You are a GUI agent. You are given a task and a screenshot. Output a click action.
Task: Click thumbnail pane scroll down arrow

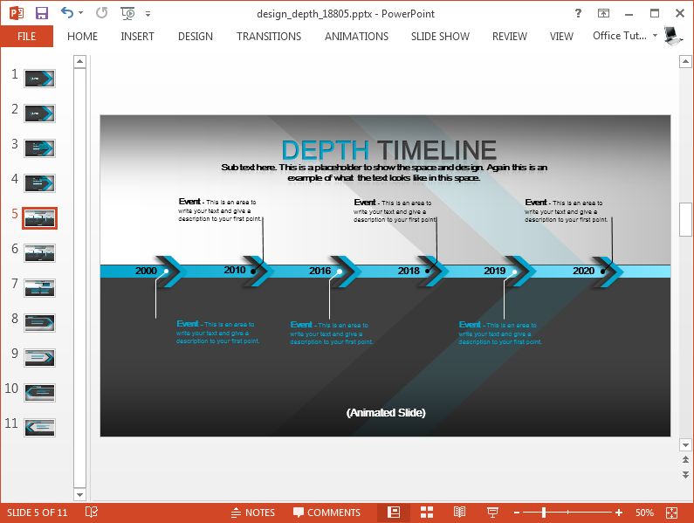pos(79,495)
